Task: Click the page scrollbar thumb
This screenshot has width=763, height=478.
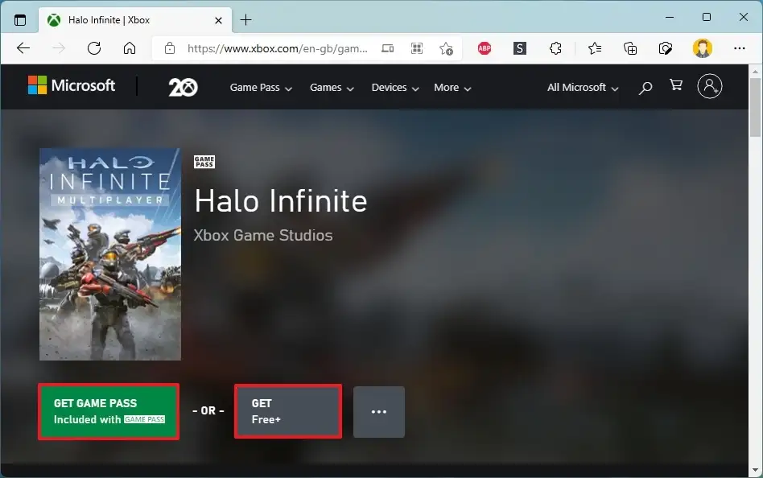Action: pos(755,108)
